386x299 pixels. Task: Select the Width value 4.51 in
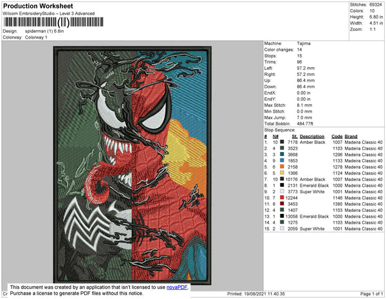click(x=376, y=23)
